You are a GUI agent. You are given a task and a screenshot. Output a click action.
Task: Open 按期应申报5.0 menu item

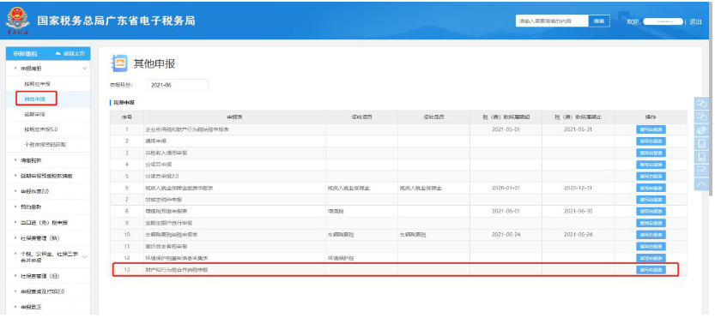tap(41, 129)
